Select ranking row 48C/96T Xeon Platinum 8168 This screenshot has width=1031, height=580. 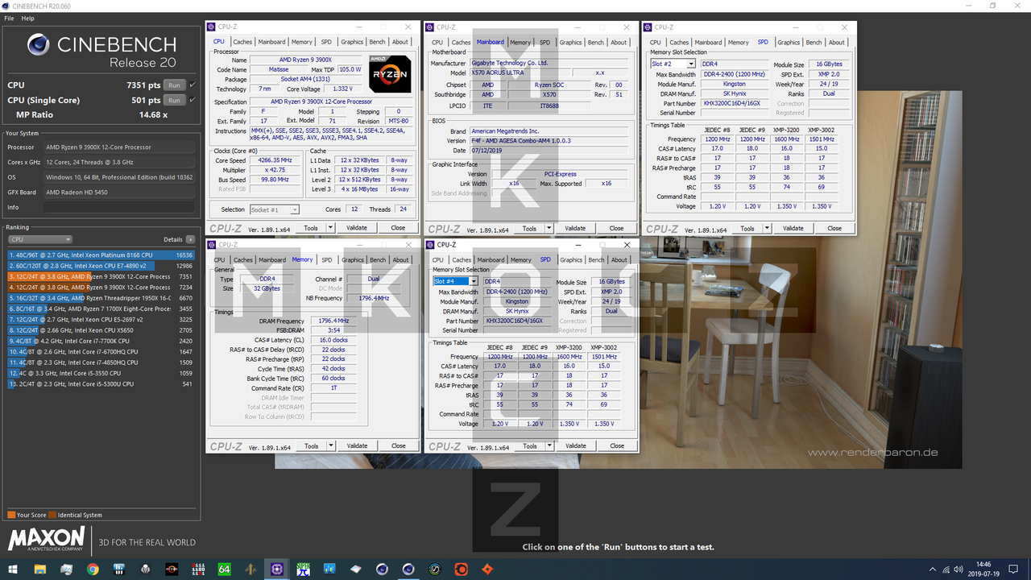[x=101, y=255]
